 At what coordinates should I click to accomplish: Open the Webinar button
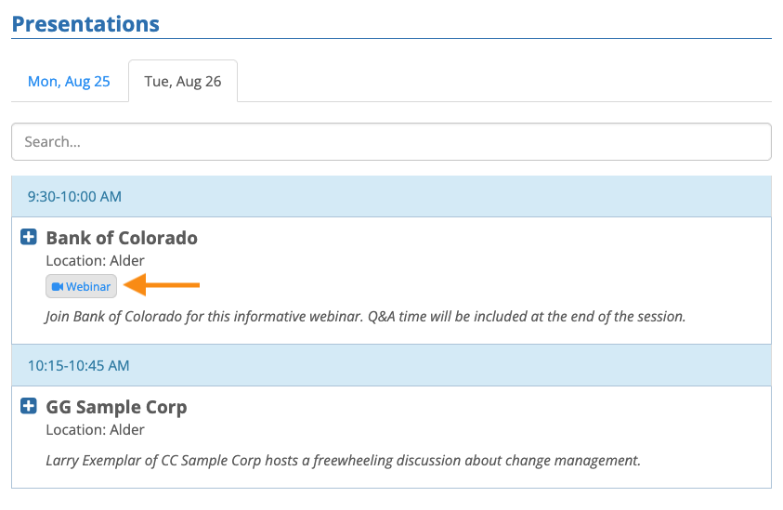pyautogui.click(x=82, y=287)
